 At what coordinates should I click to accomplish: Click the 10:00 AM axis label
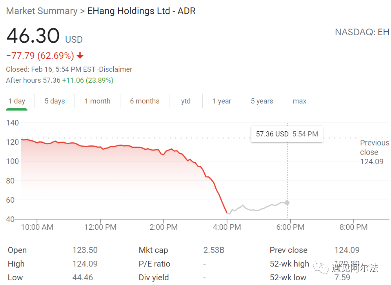pos(37,227)
